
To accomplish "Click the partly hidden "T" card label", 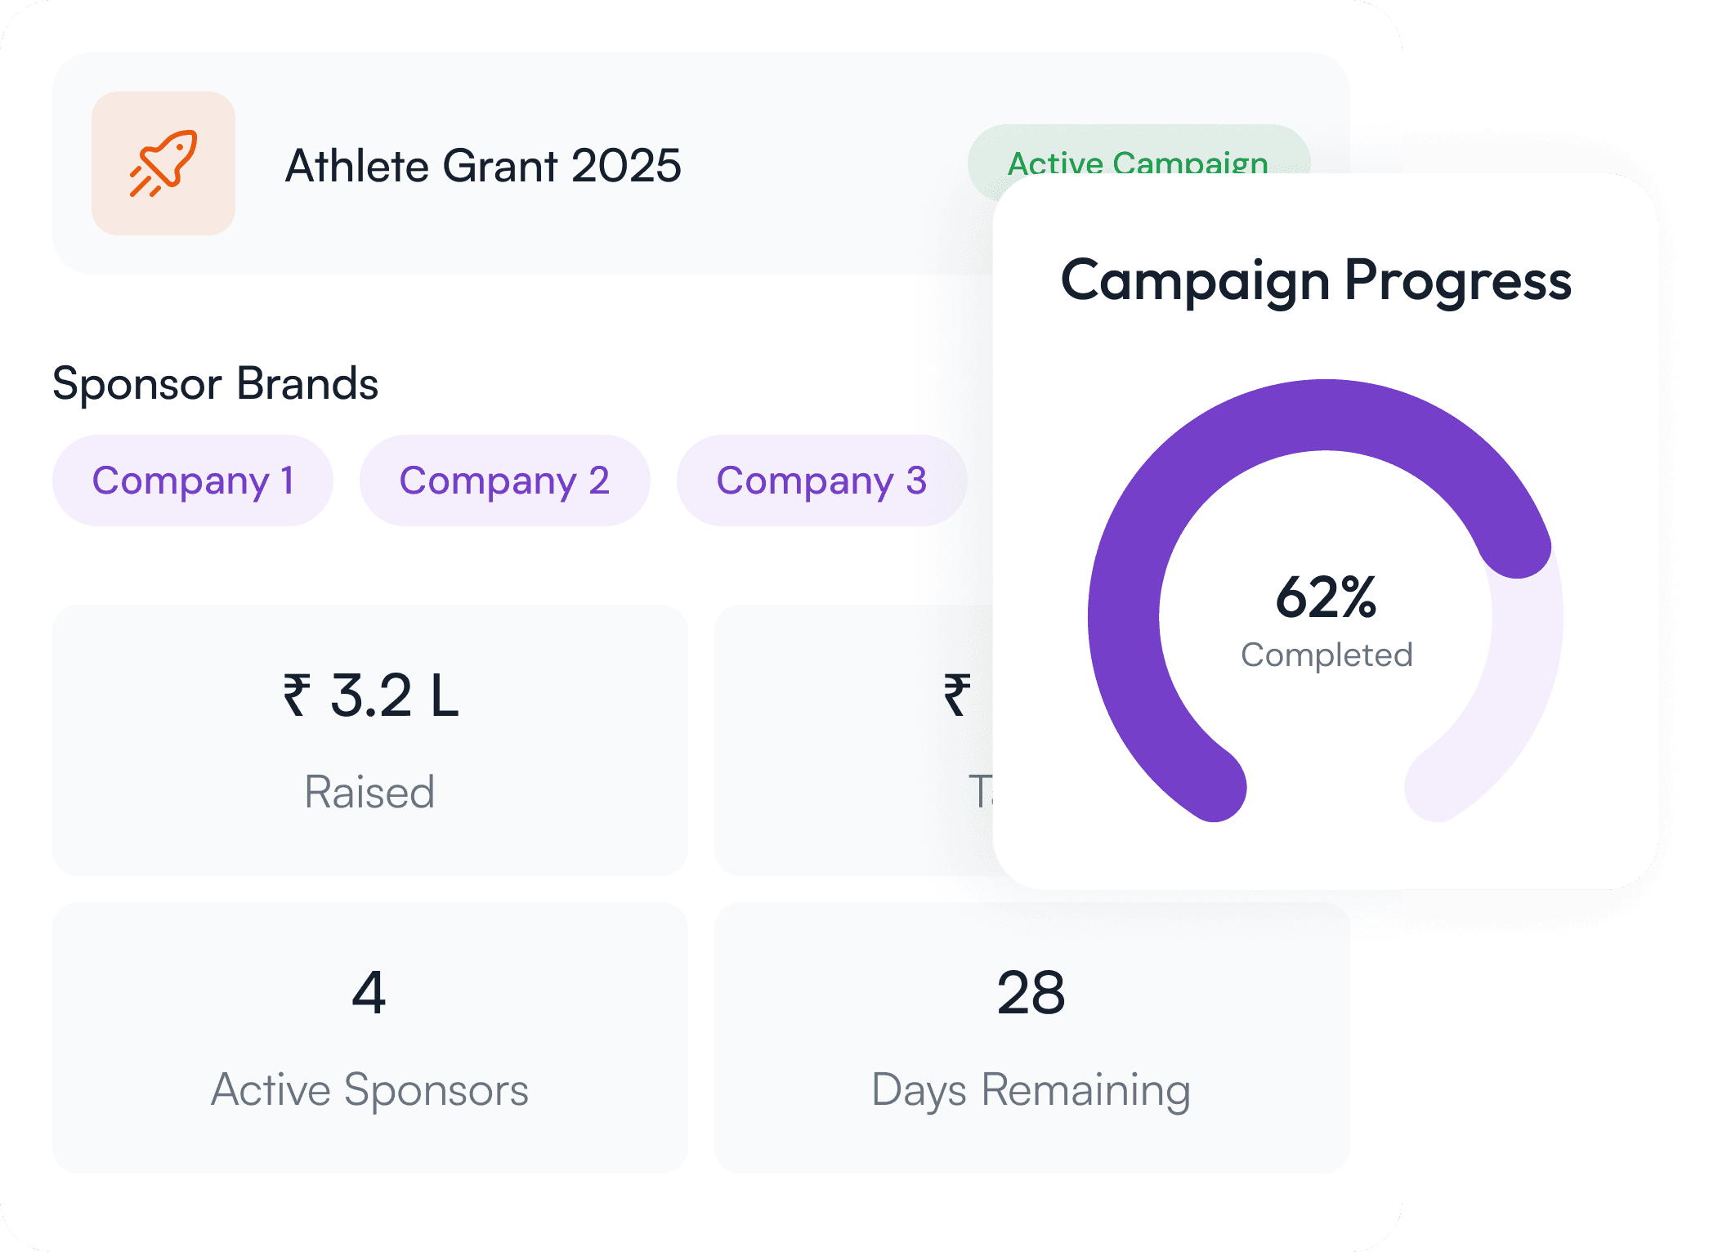I will coord(980,792).
